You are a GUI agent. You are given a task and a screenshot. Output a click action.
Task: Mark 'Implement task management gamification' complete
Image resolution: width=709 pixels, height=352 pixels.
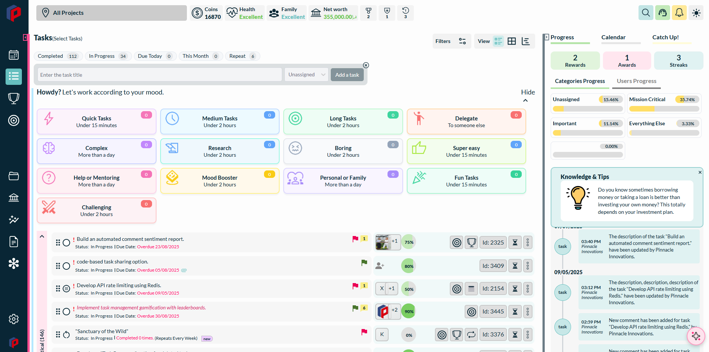pos(66,312)
